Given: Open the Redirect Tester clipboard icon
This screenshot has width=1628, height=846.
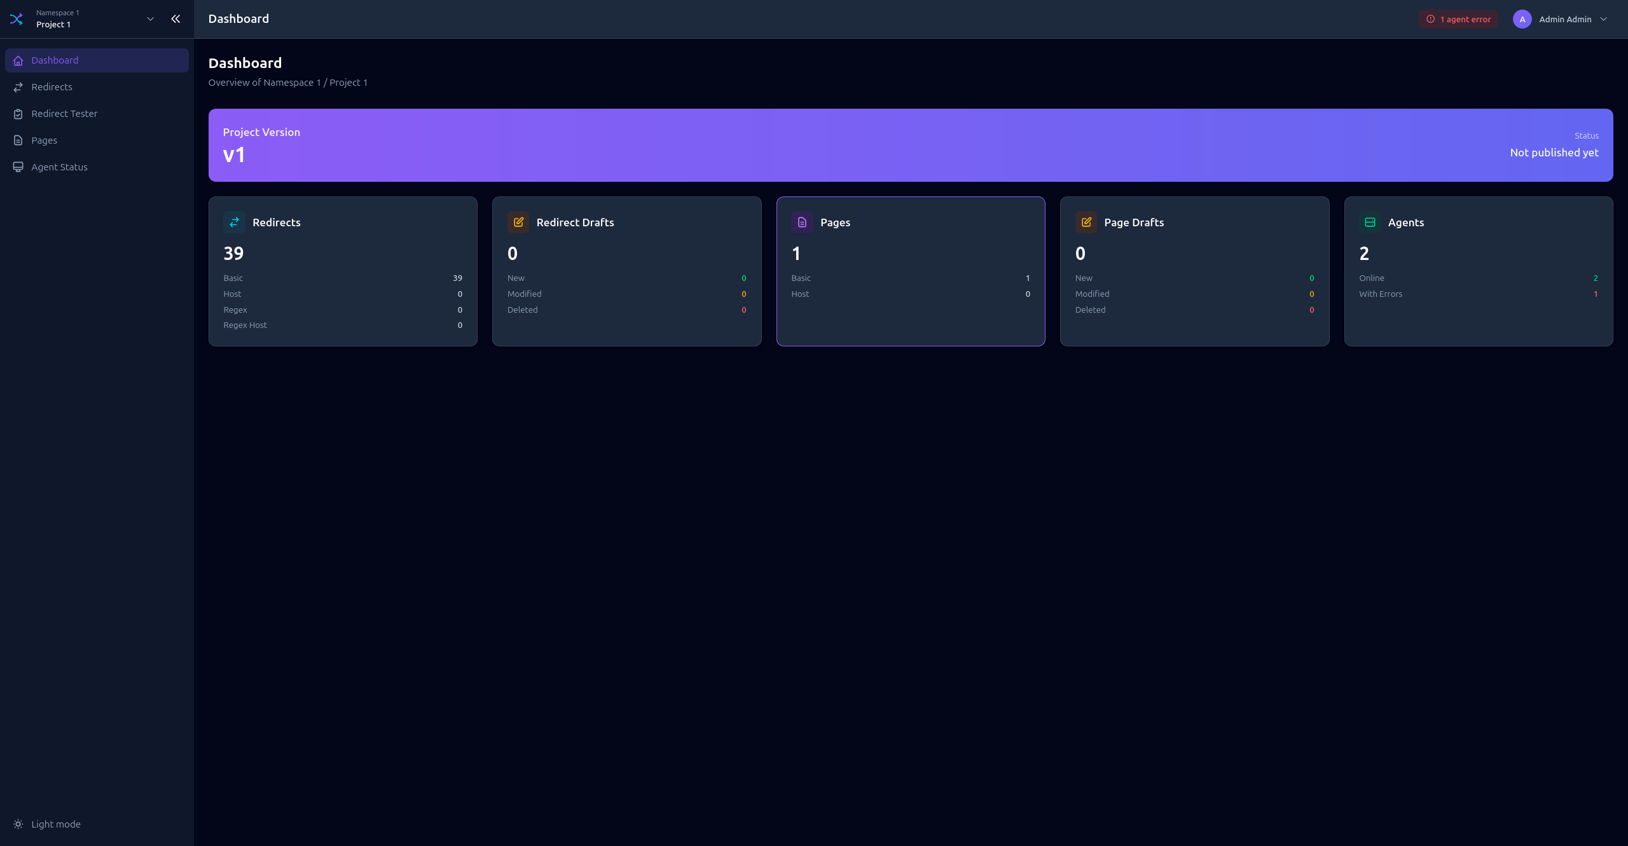Looking at the screenshot, I should pyautogui.click(x=18, y=113).
